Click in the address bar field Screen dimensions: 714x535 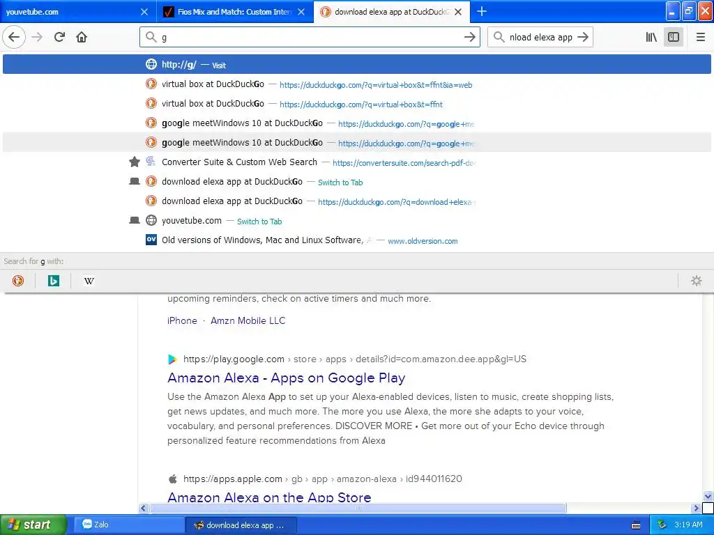tap(310, 38)
